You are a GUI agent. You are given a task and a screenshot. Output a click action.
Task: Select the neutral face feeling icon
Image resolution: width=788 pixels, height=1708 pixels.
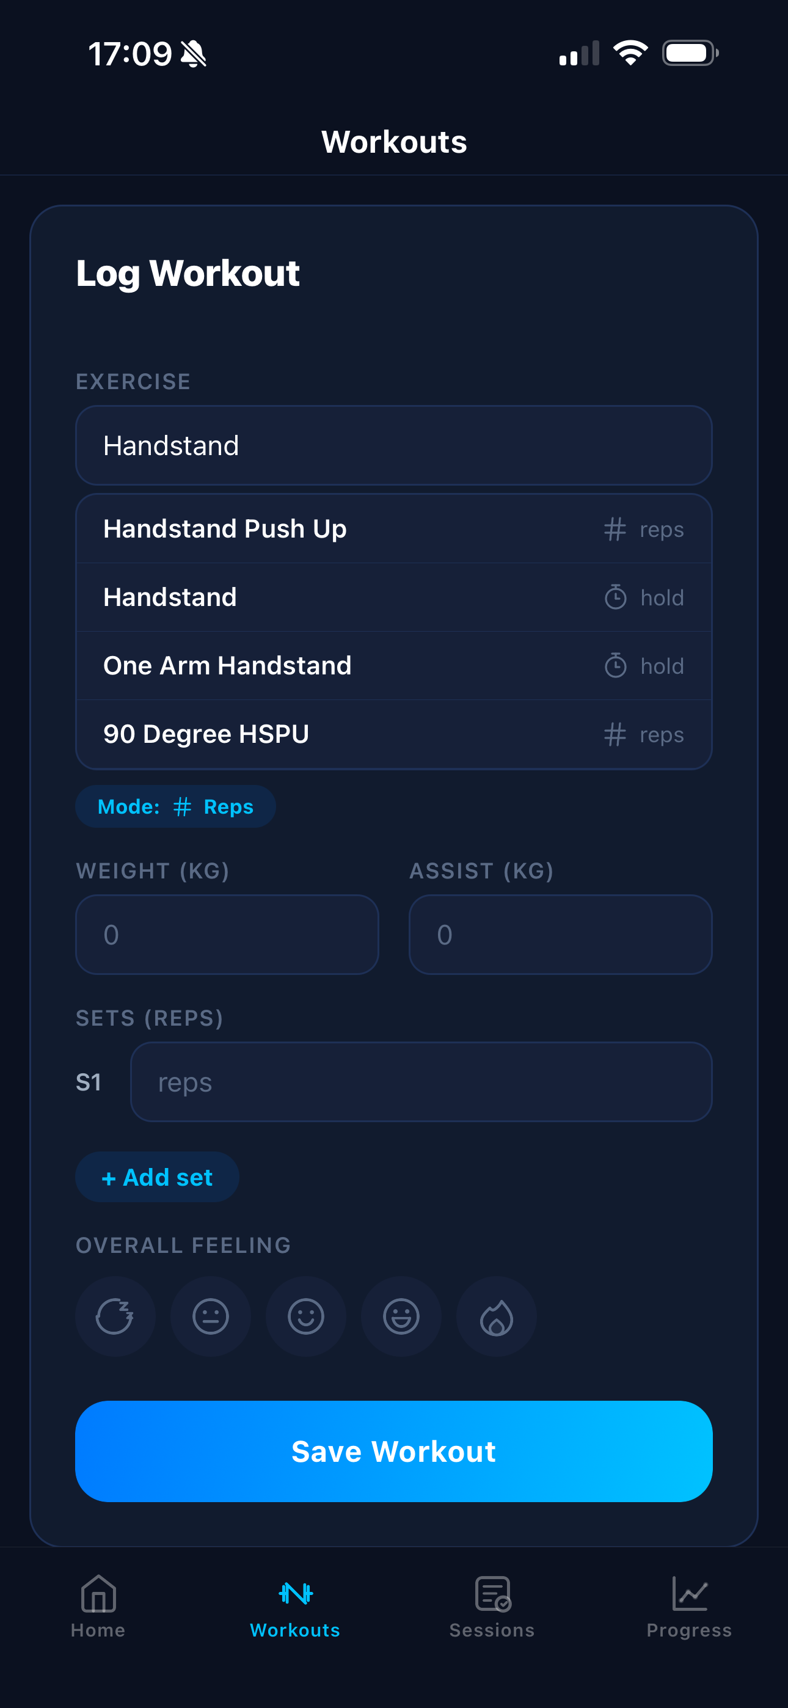pos(210,1316)
